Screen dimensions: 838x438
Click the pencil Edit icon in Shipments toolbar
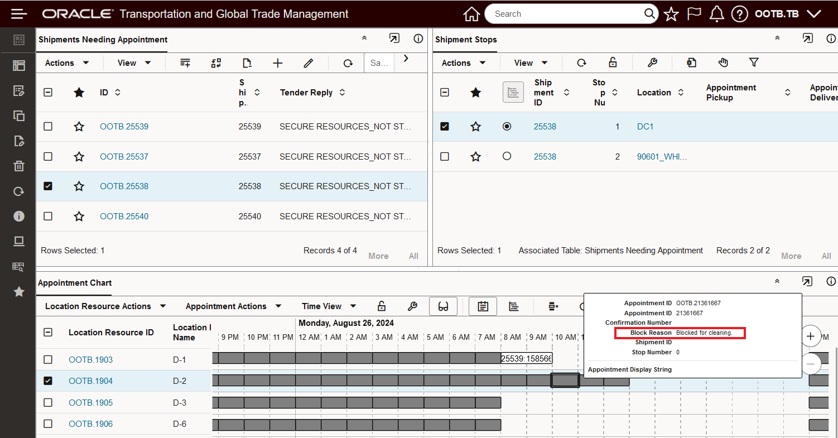click(x=308, y=63)
